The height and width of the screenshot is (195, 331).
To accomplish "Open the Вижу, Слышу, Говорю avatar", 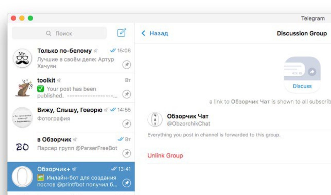I will pos(22,117).
